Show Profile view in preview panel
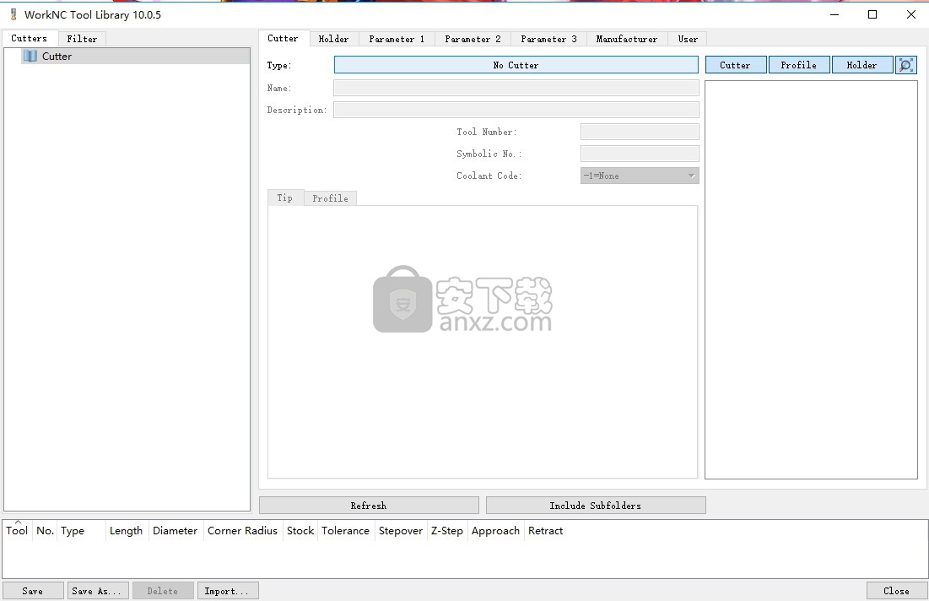The image size is (929, 601). point(799,65)
